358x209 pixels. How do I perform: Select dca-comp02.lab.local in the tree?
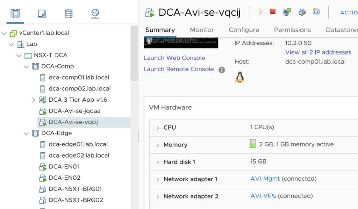point(79,88)
